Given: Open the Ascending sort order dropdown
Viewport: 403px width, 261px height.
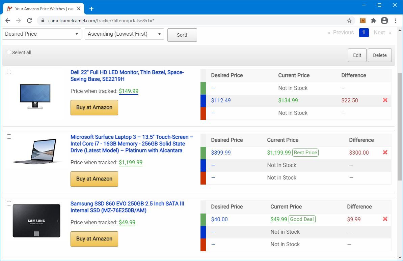Looking at the screenshot, I should [124, 34].
